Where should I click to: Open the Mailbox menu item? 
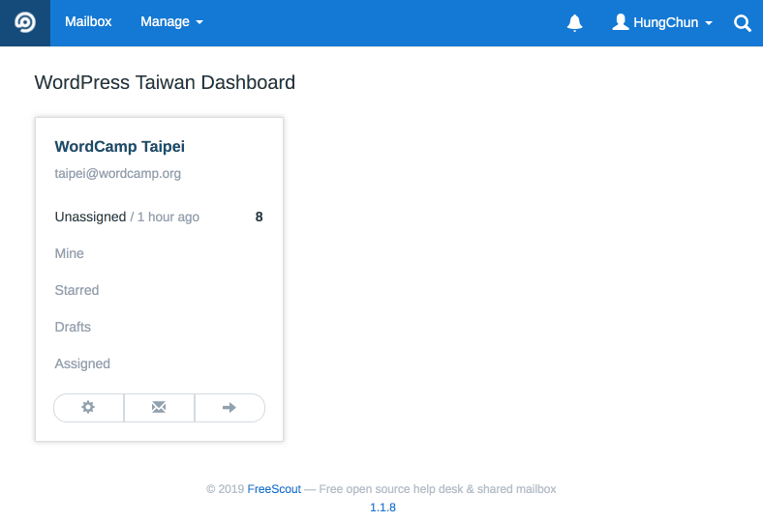click(88, 22)
